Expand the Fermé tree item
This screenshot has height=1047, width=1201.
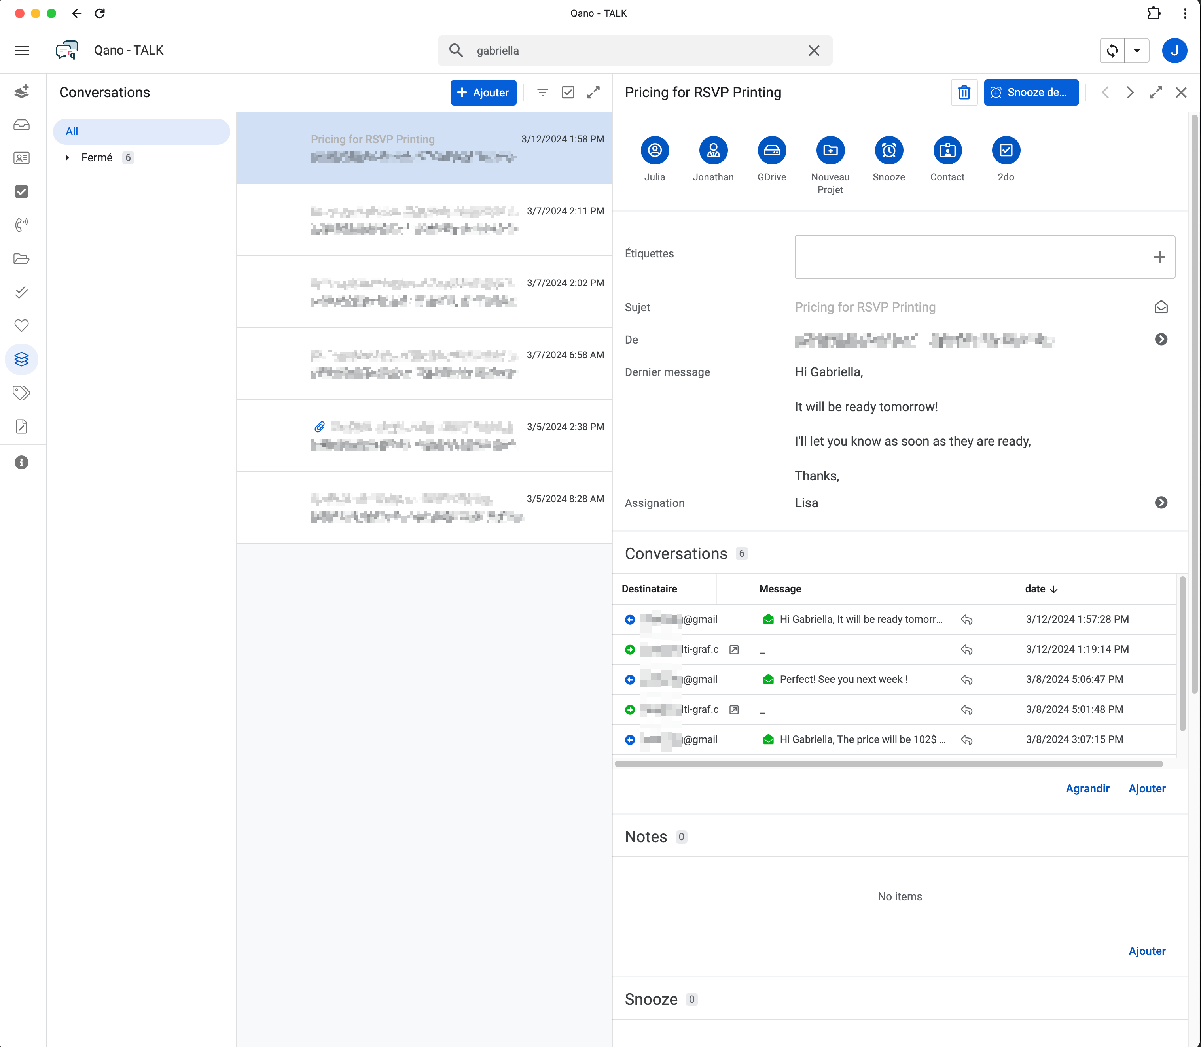click(x=67, y=158)
